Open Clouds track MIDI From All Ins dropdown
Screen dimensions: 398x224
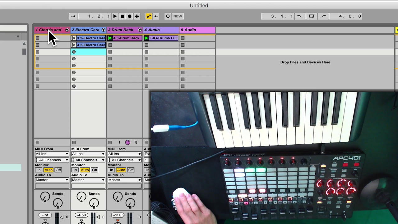coord(52,154)
